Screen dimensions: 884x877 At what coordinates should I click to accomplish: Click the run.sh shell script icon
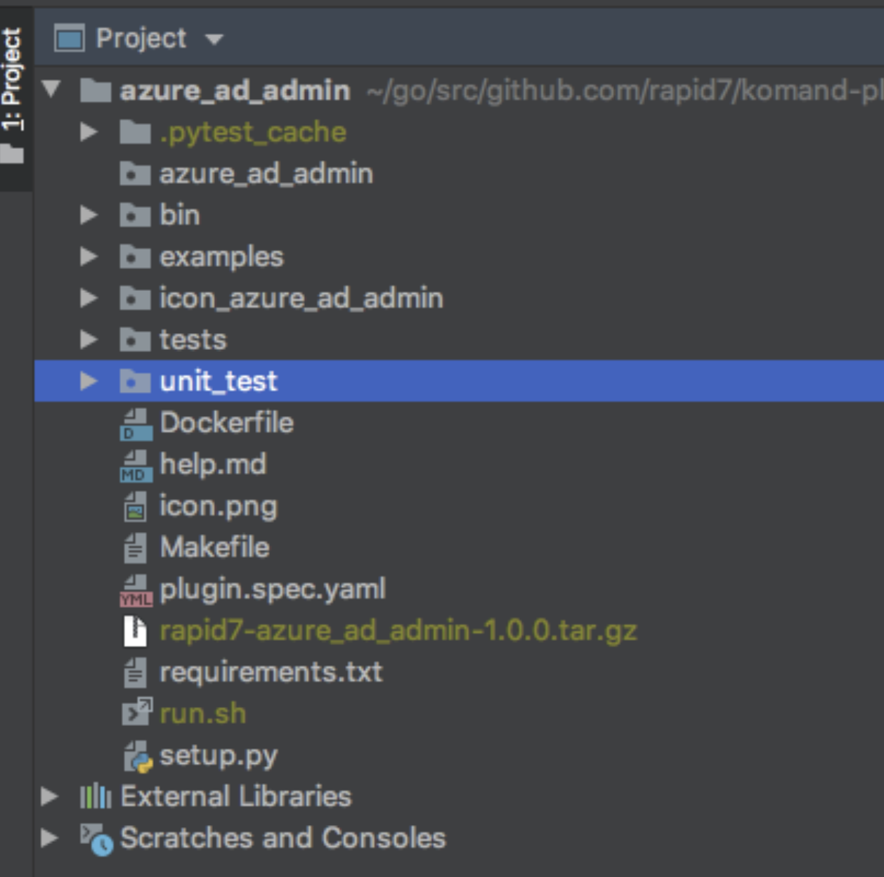(136, 713)
